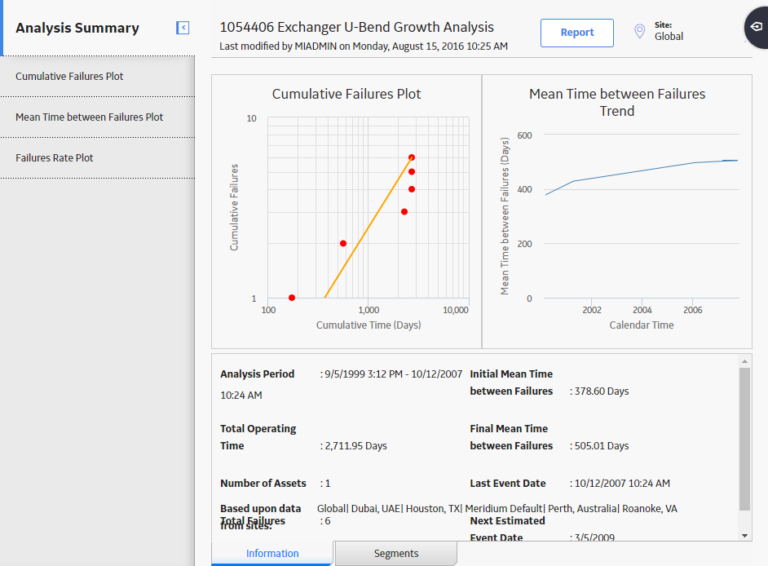This screenshot has width=768, height=566.
Task: Select Failures Rate Plot in sidebar
Action: click(x=98, y=157)
